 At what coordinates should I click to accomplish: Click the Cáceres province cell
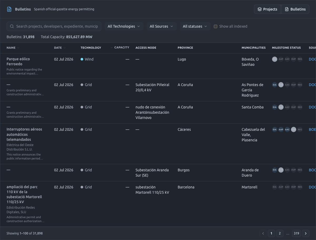(184, 129)
